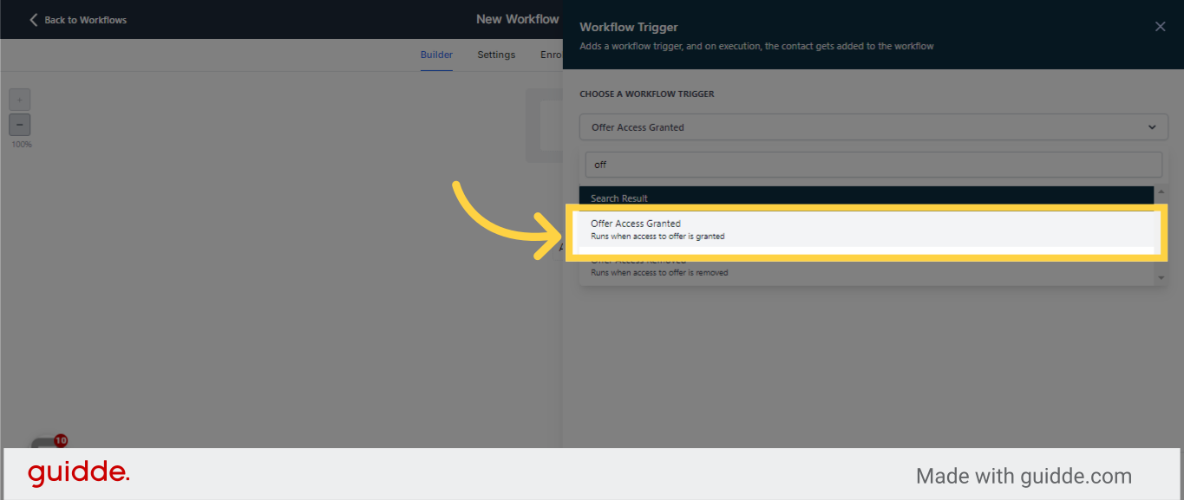Image resolution: width=1184 pixels, height=500 pixels.
Task: Zoom out with the minus button
Action: pos(20,125)
